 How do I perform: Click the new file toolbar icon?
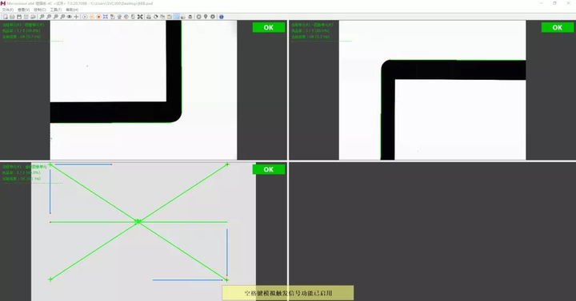click(x=5, y=17)
